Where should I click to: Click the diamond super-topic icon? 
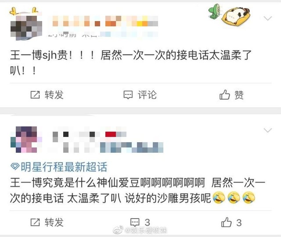[x=15, y=167]
